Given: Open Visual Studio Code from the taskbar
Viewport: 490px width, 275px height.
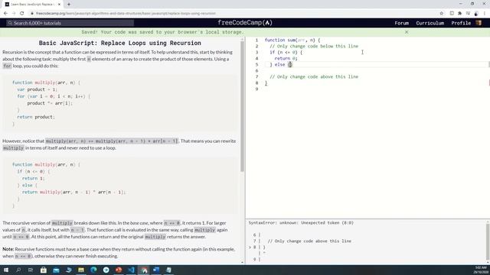Looking at the screenshot, I should pyautogui.click(x=131, y=270).
